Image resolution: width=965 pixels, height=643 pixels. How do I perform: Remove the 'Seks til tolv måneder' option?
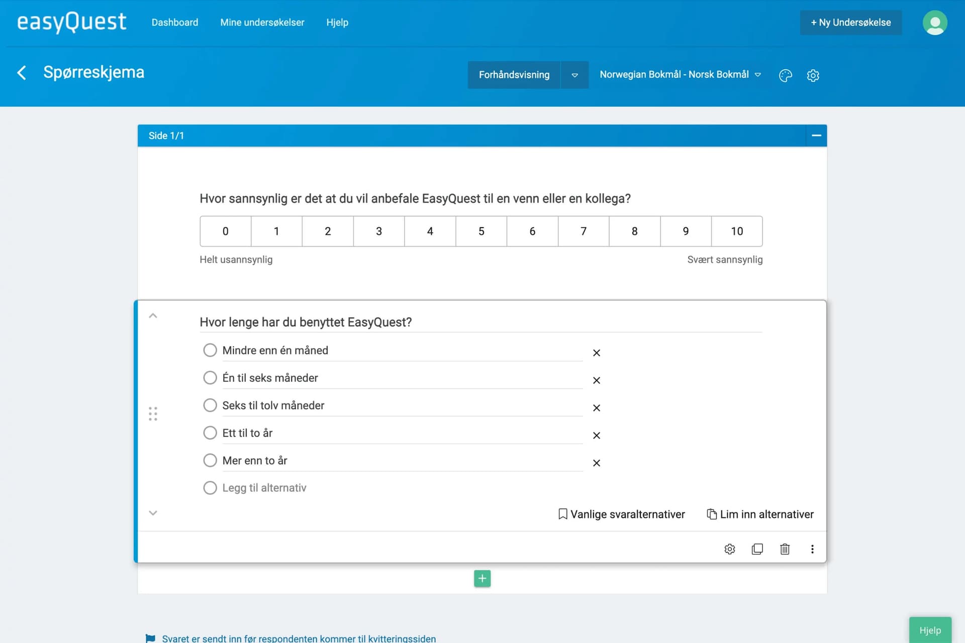[x=596, y=408]
